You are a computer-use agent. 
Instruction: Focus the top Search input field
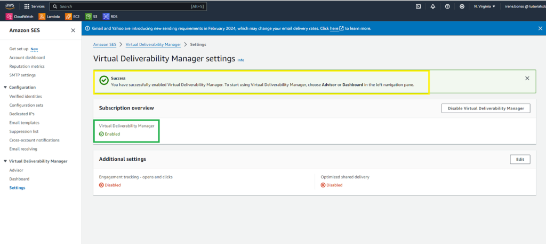tap(127, 6)
